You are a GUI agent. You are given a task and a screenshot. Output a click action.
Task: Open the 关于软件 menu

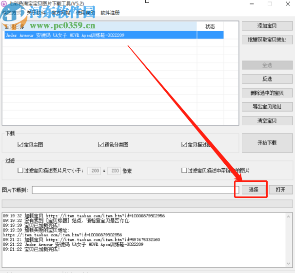36,13
